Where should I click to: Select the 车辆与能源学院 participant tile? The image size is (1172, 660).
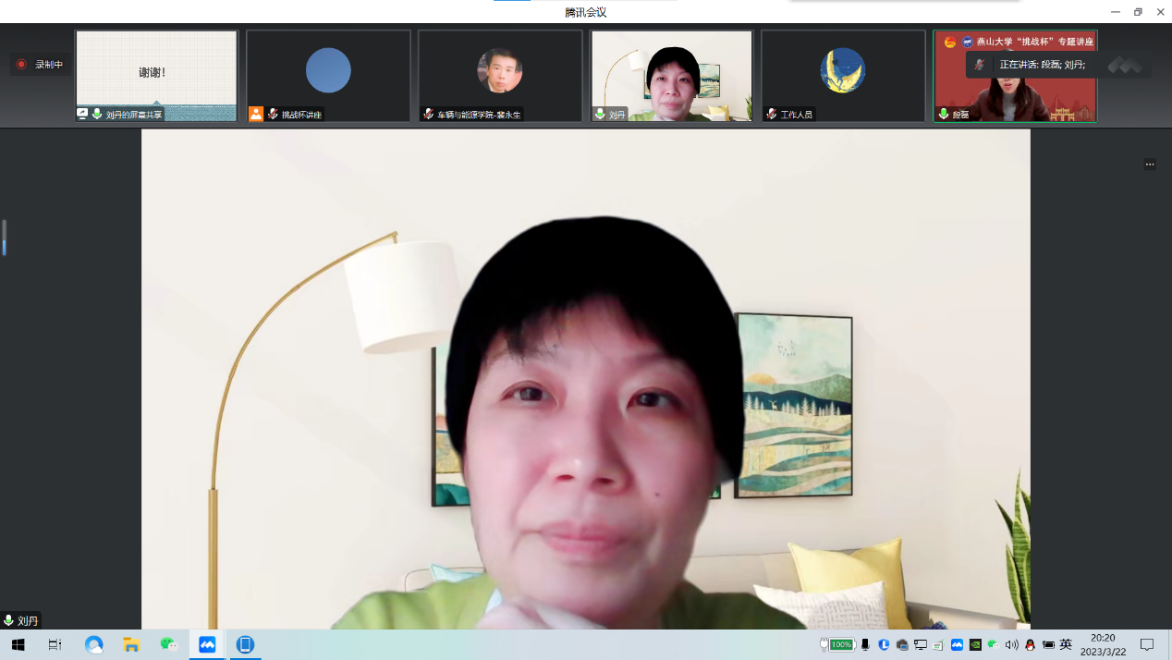pos(500,75)
